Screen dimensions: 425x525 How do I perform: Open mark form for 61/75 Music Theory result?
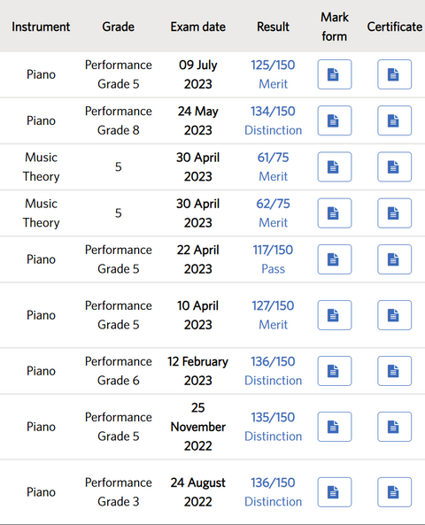pos(334,166)
